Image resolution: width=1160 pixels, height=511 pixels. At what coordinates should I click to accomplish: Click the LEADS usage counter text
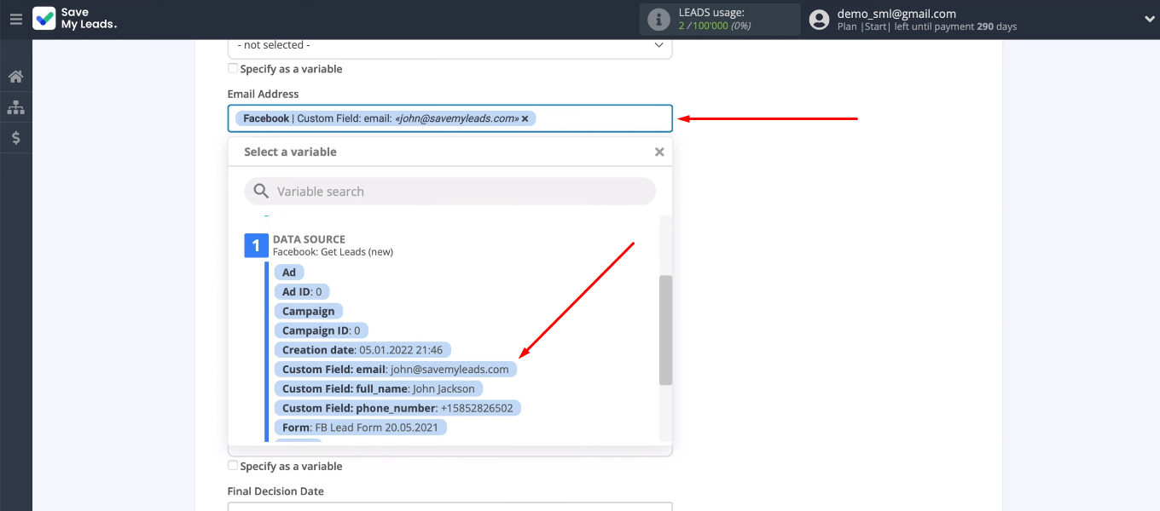[715, 26]
